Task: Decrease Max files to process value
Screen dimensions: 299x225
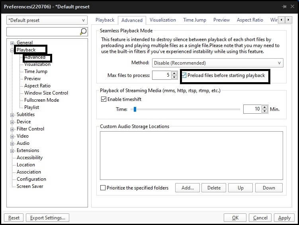Action: click(x=174, y=77)
